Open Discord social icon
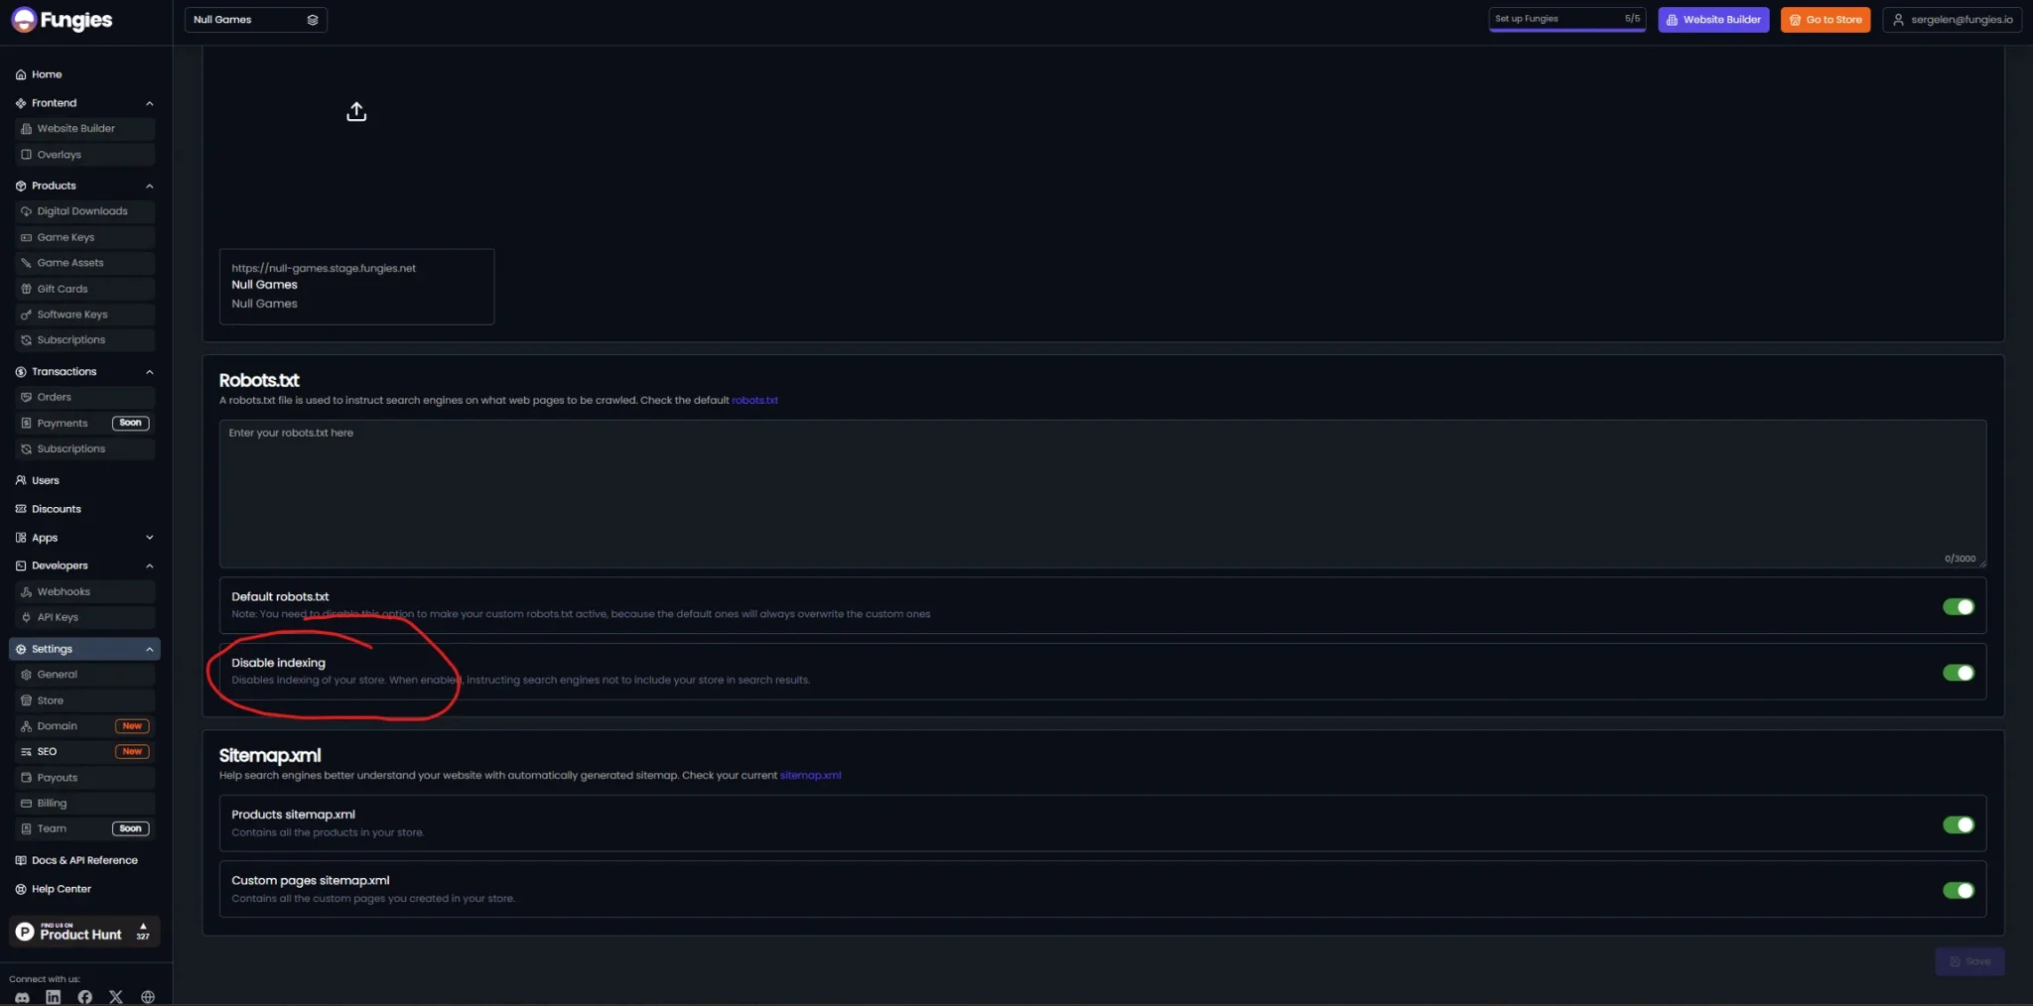Image resolution: width=2033 pixels, height=1006 pixels. (22, 997)
